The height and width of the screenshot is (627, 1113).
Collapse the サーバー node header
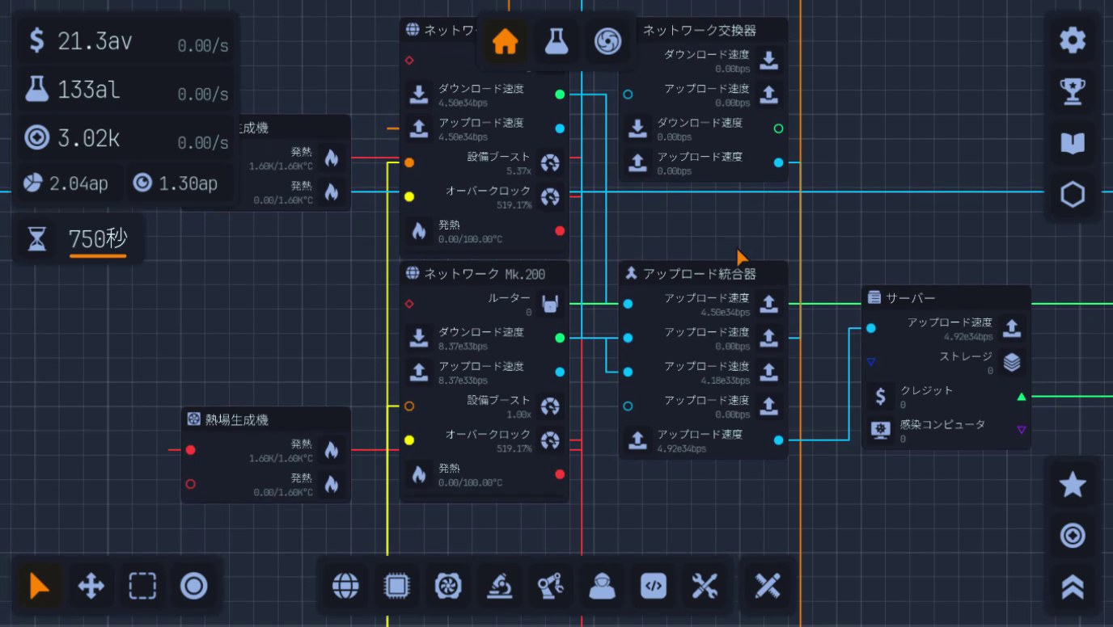click(945, 297)
